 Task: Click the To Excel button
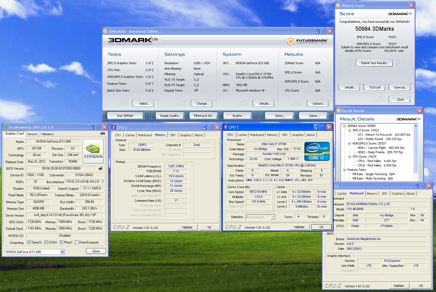(x=375, y=87)
